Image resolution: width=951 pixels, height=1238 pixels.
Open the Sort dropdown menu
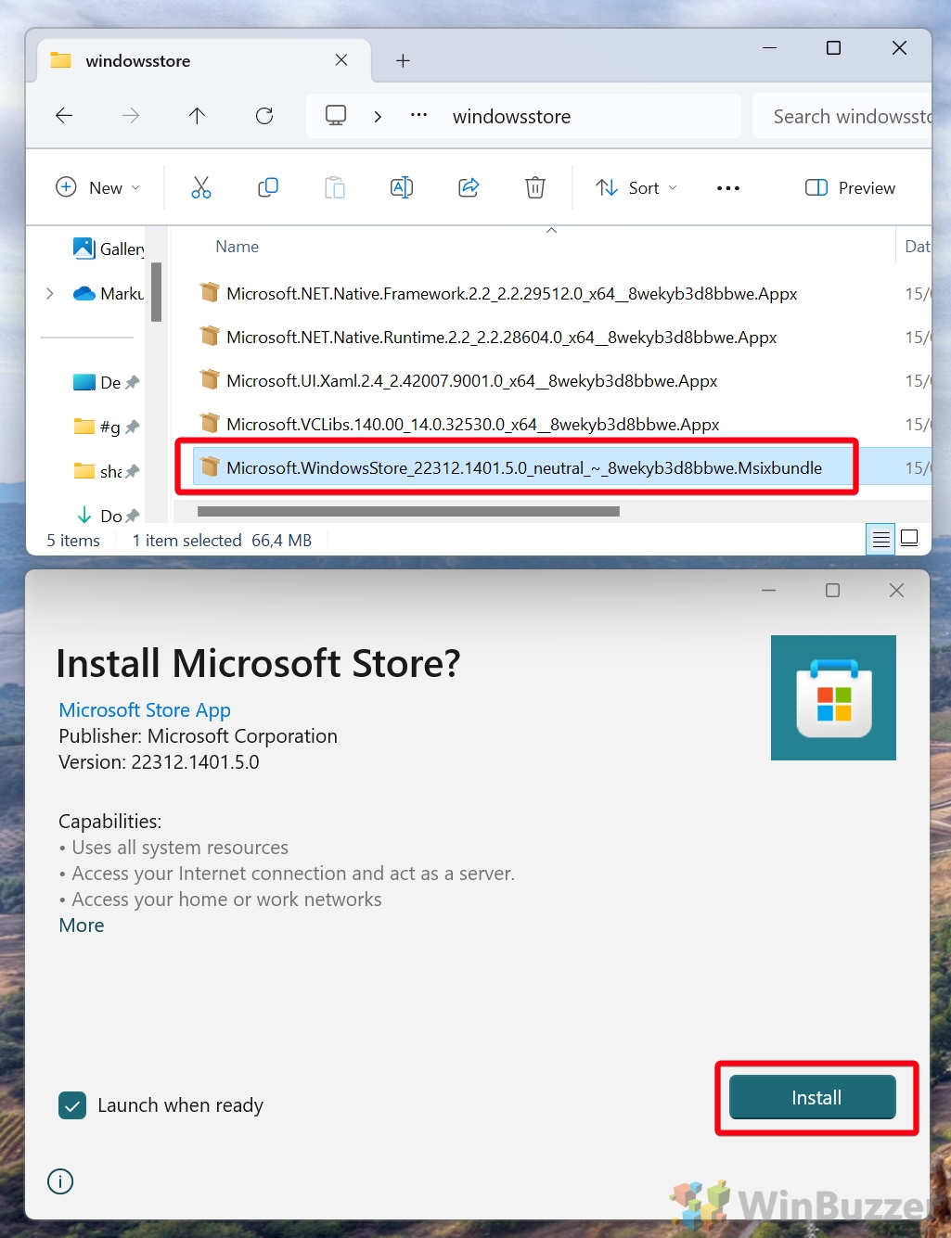tap(636, 188)
